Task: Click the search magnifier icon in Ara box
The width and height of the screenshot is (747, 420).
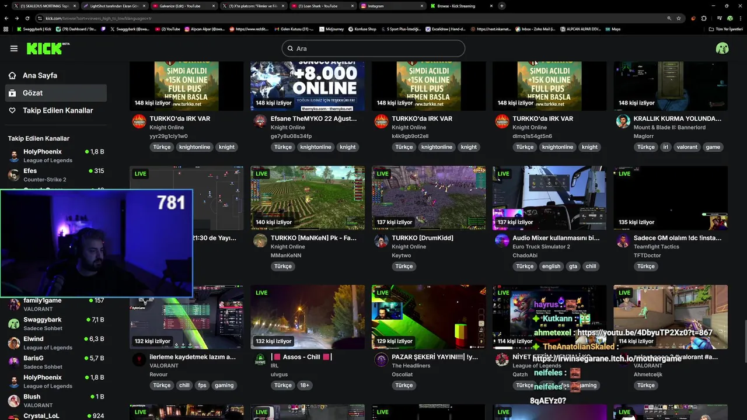Action: pos(290,48)
